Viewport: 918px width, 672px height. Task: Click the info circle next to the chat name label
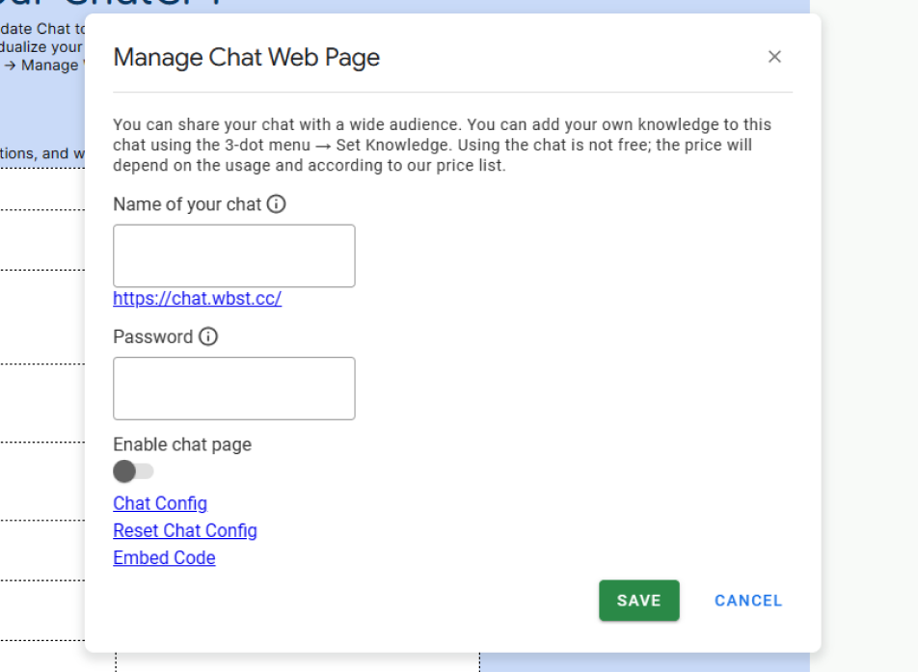tap(277, 203)
